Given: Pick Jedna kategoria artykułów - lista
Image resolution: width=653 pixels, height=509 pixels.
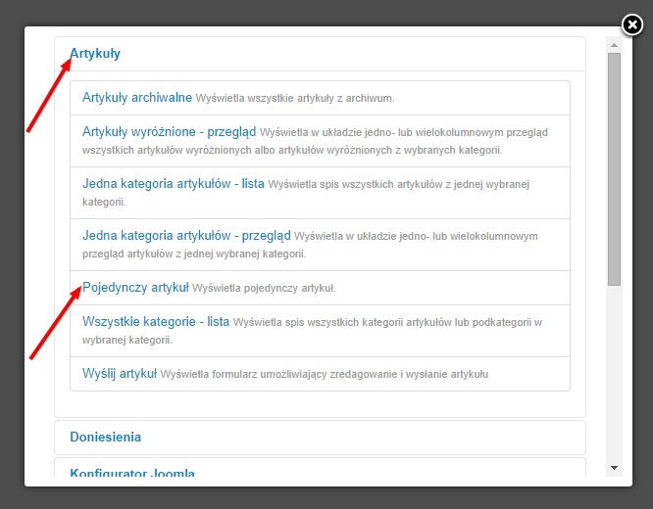Looking at the screenshot, I should (x=174, y=184).
